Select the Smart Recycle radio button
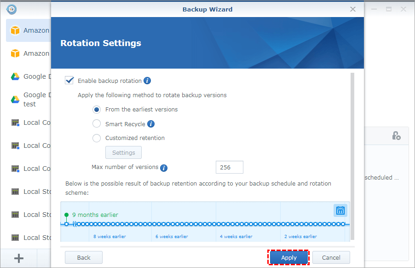Screen dimensions: 415x268 (97, 123)
